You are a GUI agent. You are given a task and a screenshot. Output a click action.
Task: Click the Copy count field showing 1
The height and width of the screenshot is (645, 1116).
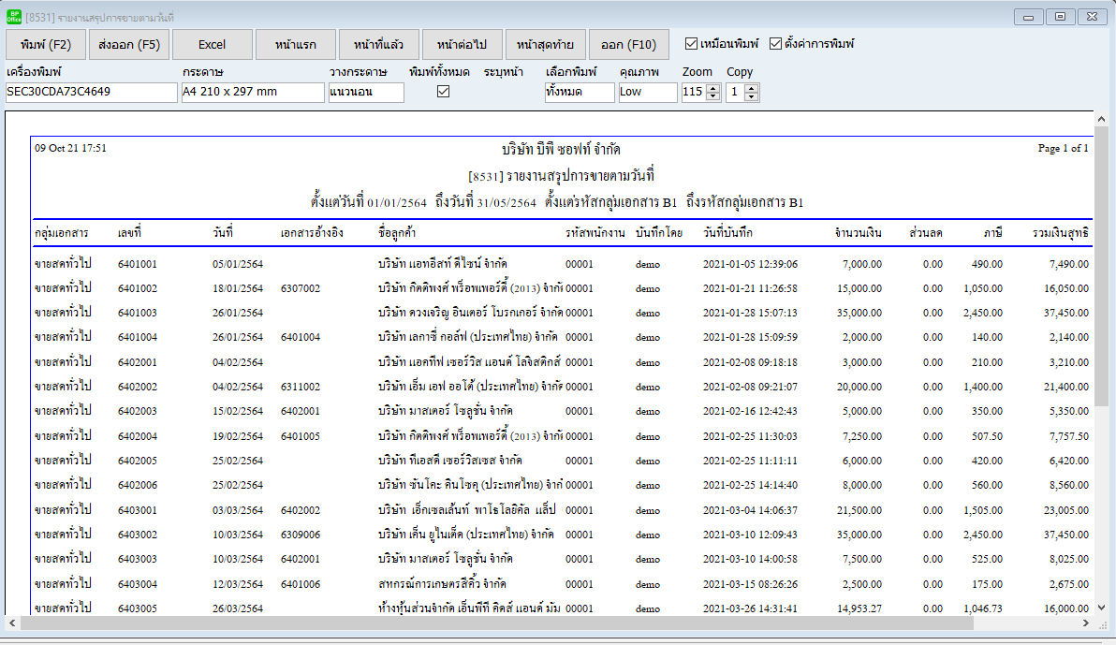click(x=735, y=92)
